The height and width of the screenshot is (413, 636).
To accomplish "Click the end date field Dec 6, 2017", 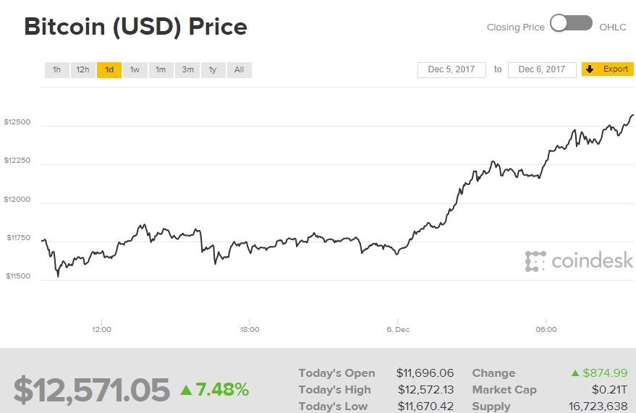I will coord(542,69).
